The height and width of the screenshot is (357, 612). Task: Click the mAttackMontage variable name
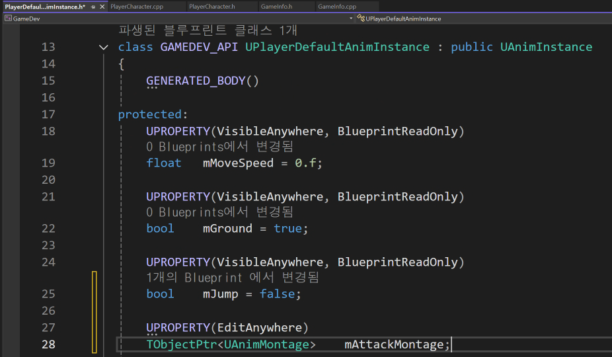(394, 344)
